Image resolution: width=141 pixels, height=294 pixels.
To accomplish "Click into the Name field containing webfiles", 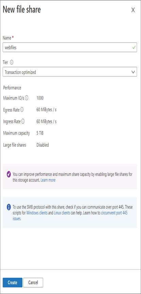I will point(70,47).
